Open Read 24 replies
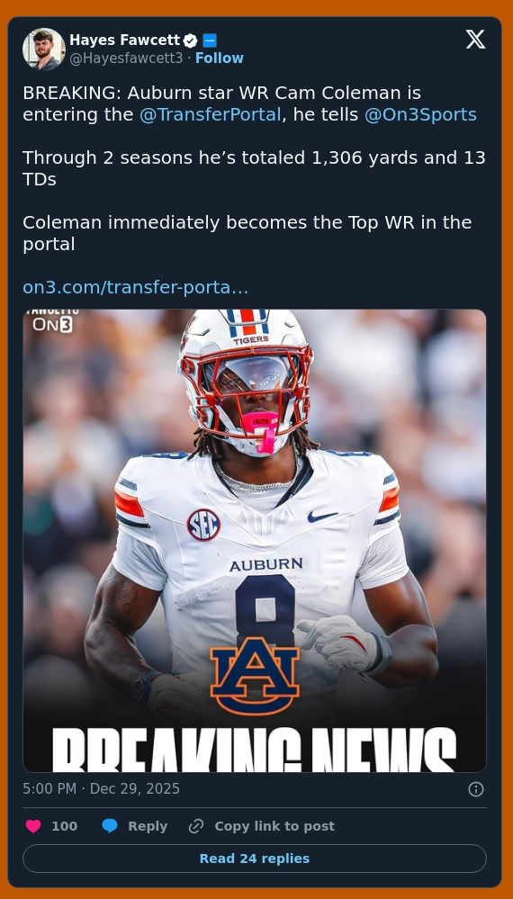This screenshot has width=513, height=899. (x=255, y=859)
